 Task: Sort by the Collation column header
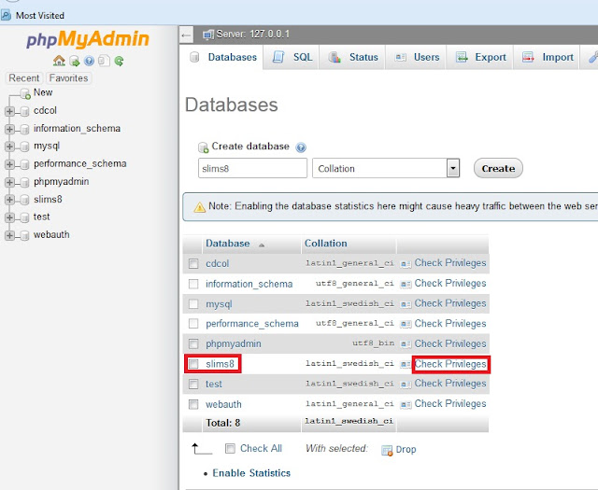click(x=326, y=244)
